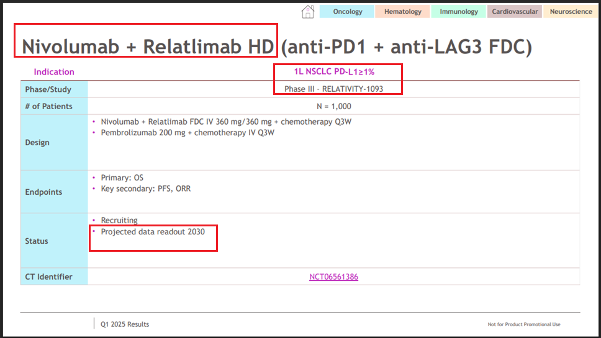
Task: Select the Phase/Study row header
Action: (54, 89)
